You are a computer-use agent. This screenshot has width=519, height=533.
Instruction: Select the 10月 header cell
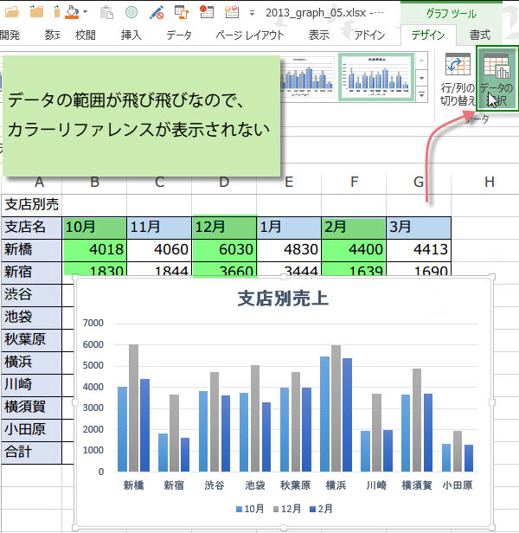(94, 228)
